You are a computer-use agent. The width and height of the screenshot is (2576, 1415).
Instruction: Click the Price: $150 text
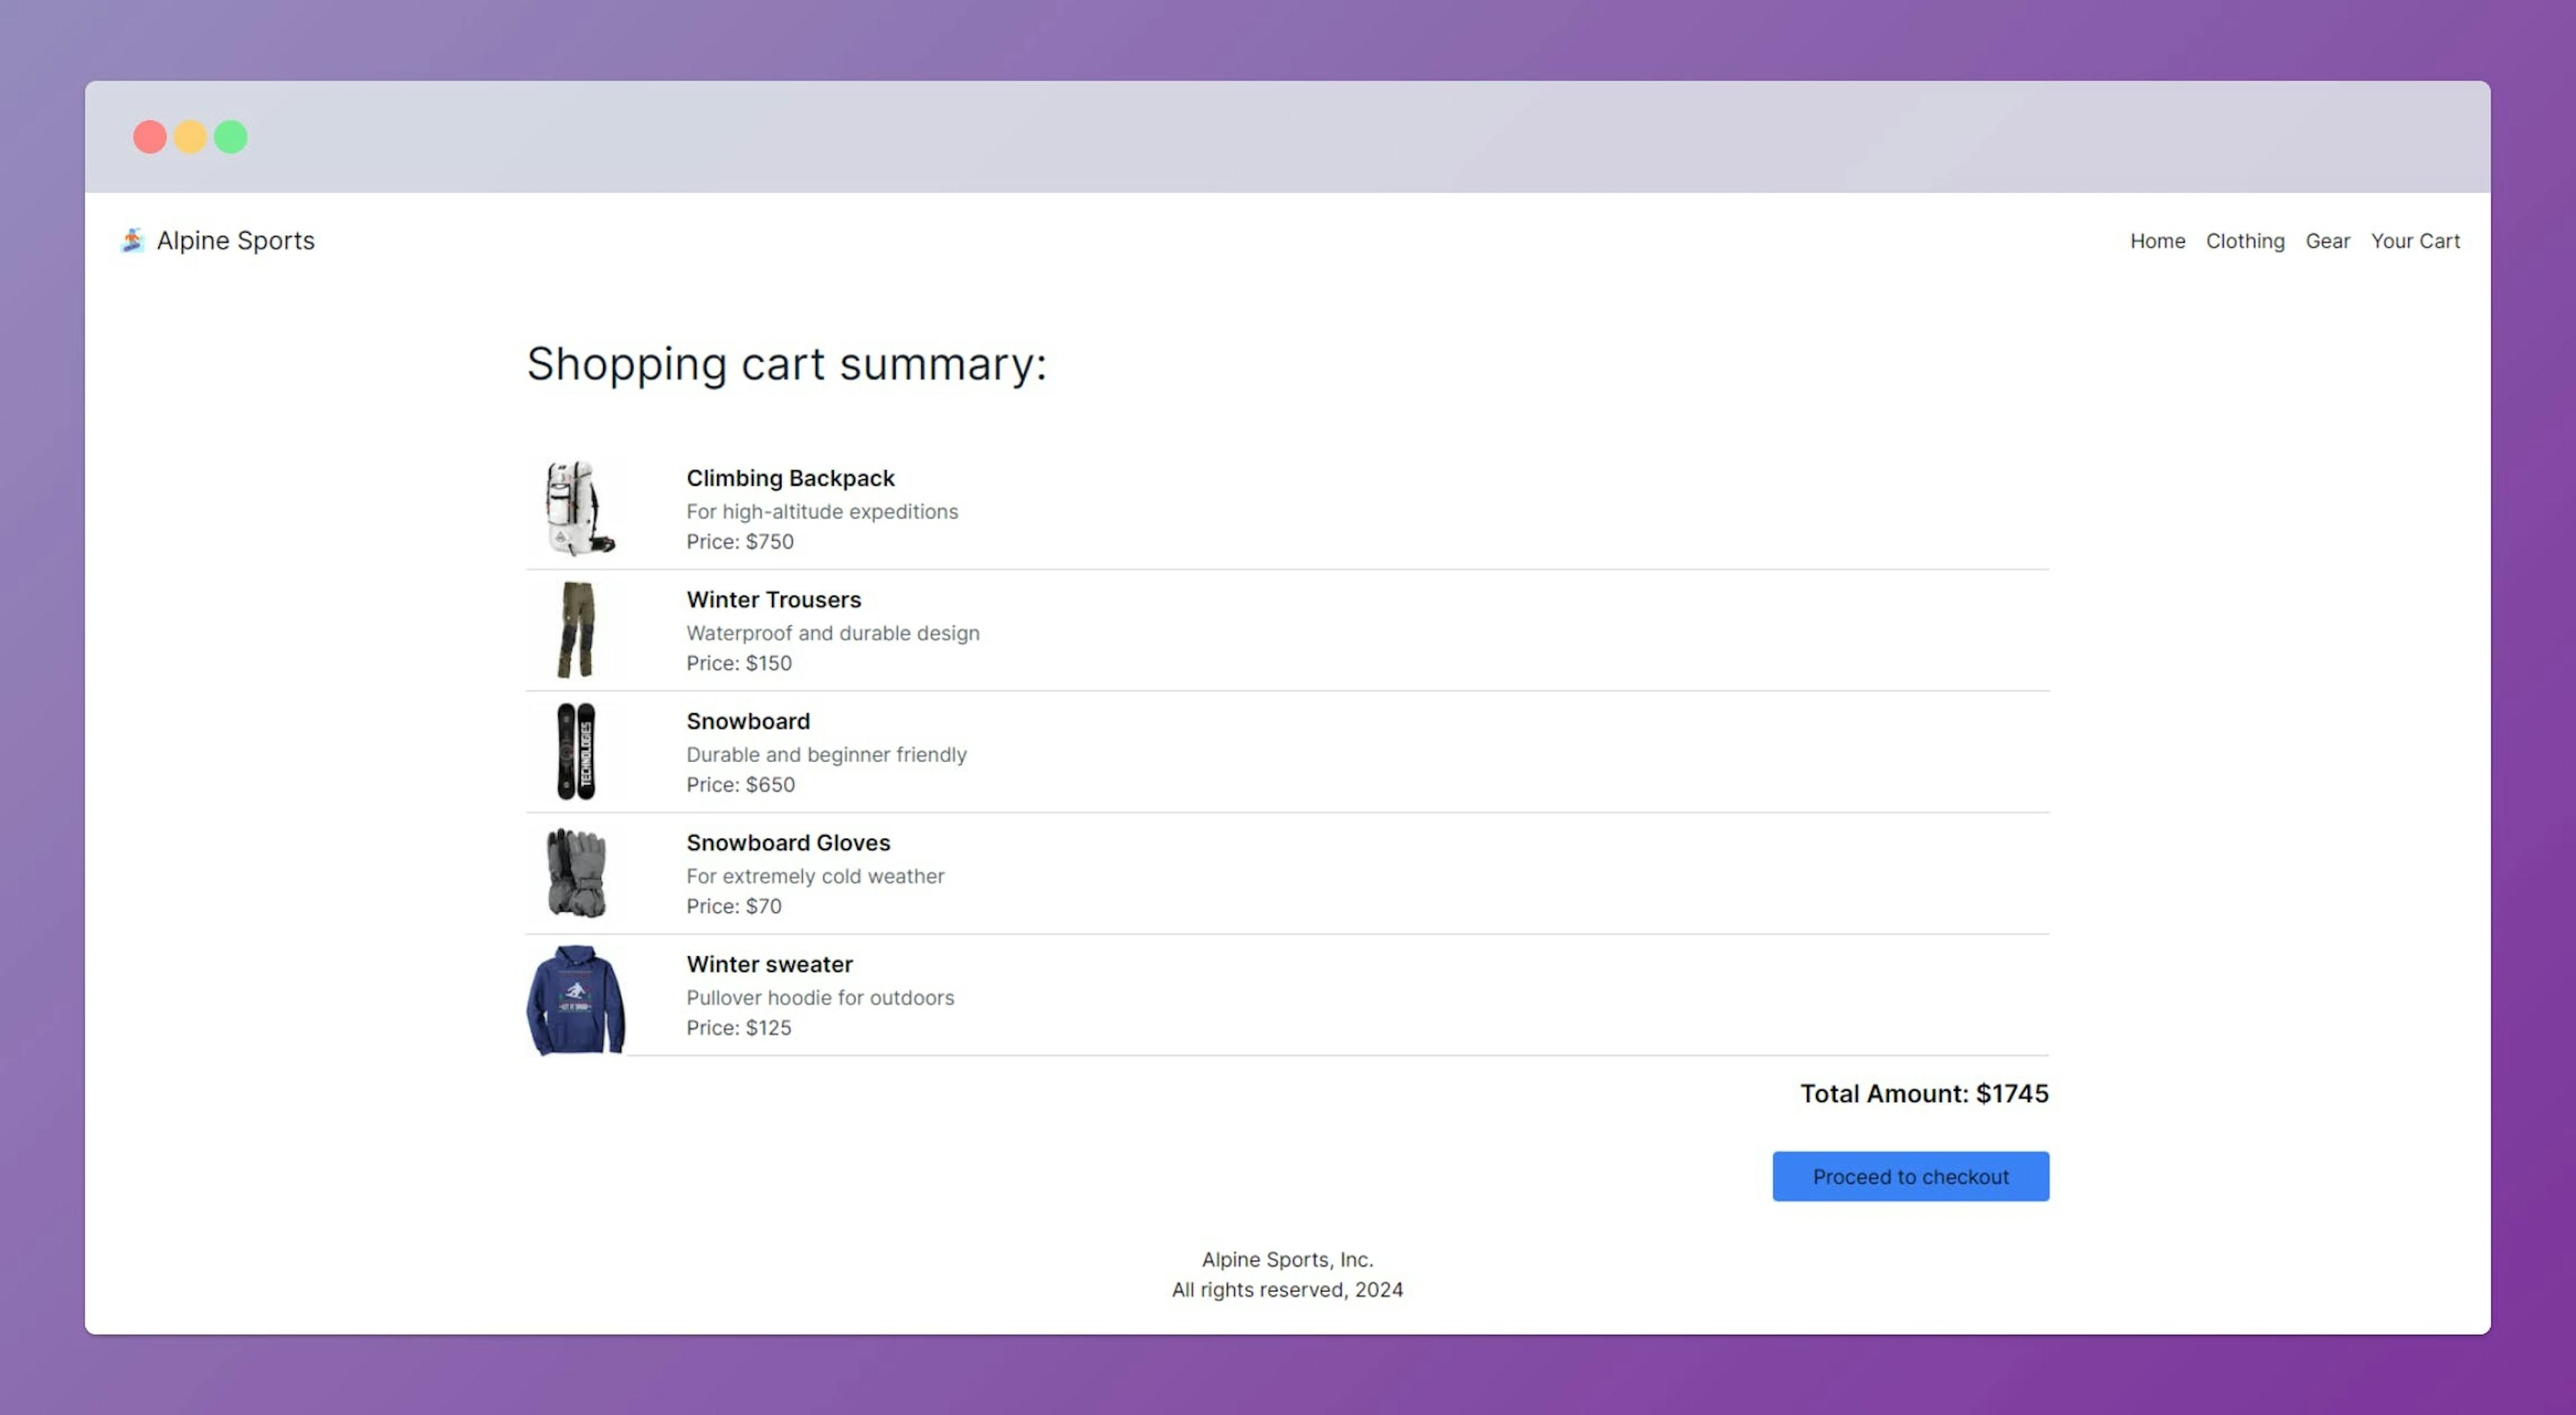point(739,663)
